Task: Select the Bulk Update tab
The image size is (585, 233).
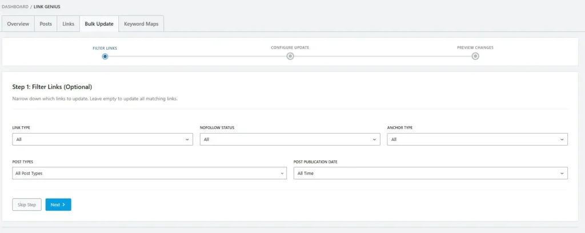Action: [99, 24]
